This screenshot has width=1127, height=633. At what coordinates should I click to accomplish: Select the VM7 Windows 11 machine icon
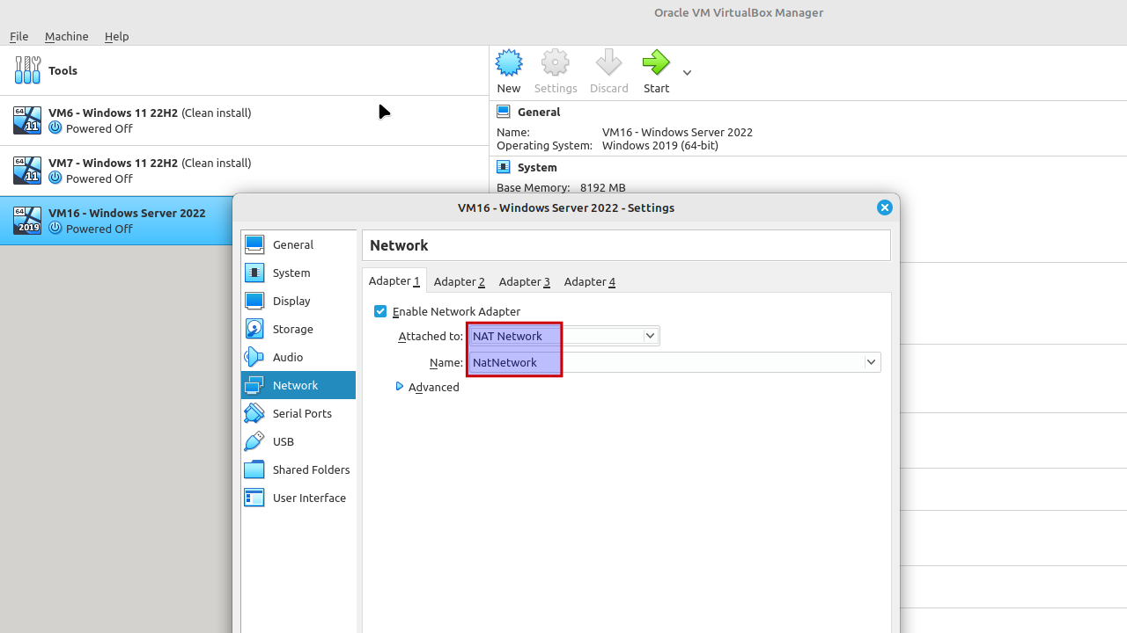[27, 171]
